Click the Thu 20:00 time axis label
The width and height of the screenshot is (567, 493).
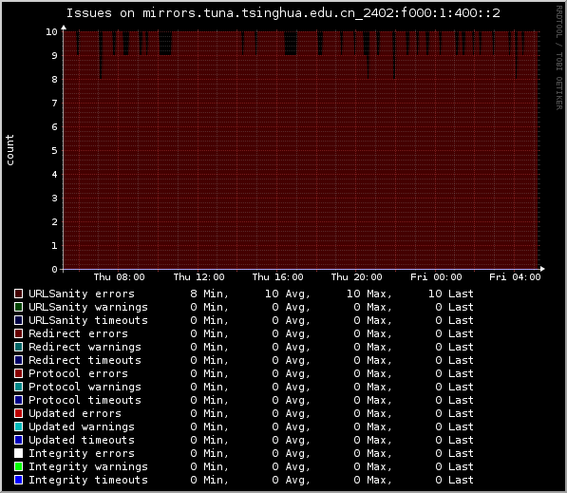(x=356, y=277)
